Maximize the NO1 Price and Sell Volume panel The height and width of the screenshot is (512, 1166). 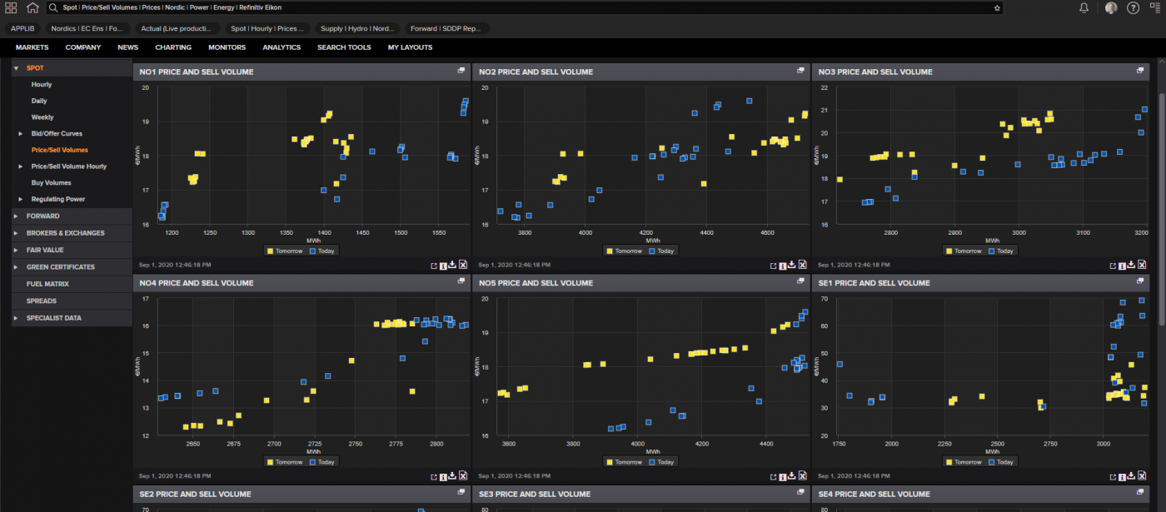tap(461, 71)
